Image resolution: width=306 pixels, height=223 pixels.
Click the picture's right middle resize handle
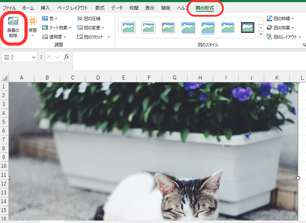point(298,178)
